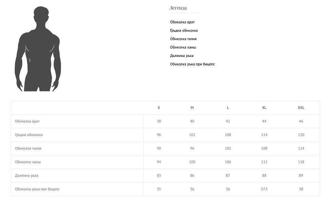Viewport: 335px width, 201px height.
Task: Select 'Обиколка ханш' in the legend
Action: (x=183, y=47)
